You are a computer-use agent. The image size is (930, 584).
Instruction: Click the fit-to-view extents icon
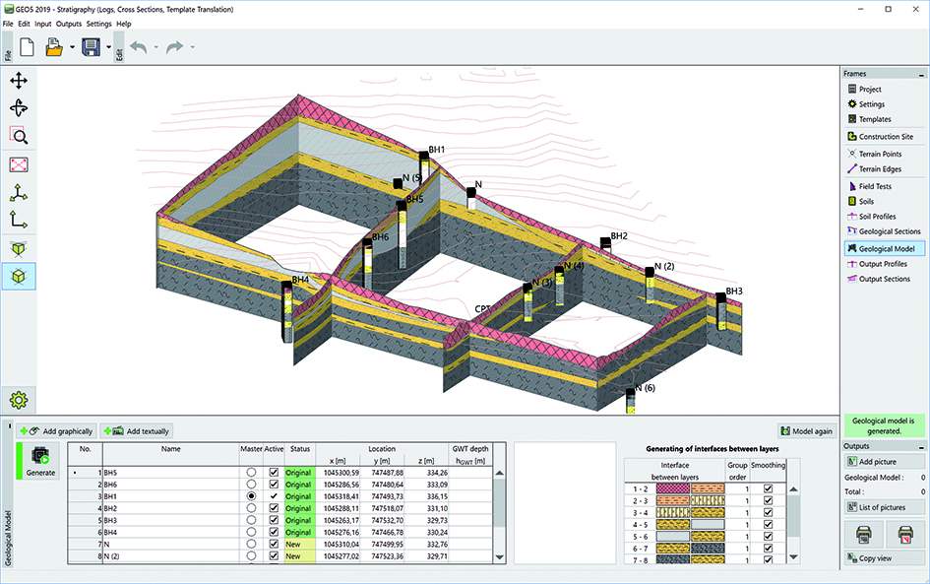click(x=19, y=164)
